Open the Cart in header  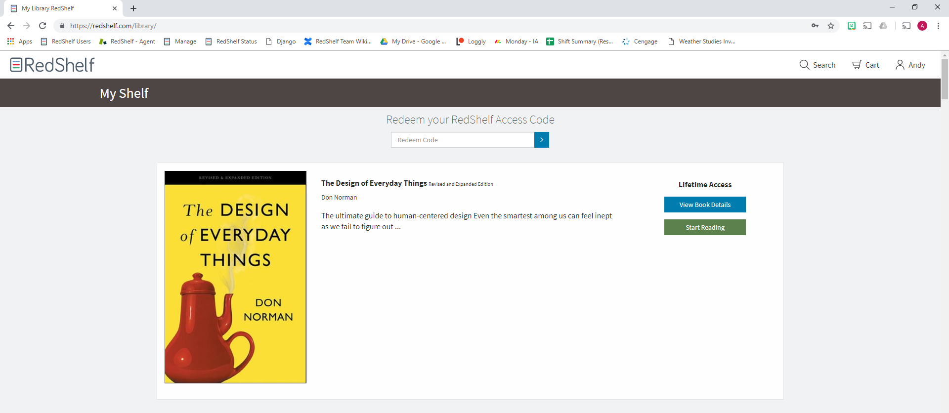(865, 65)
